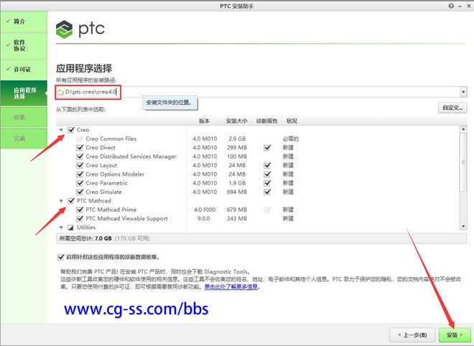Toggle diagnostic report for Creo Parametric
Viewport: 474px width, 346px height.
[267, 183]
